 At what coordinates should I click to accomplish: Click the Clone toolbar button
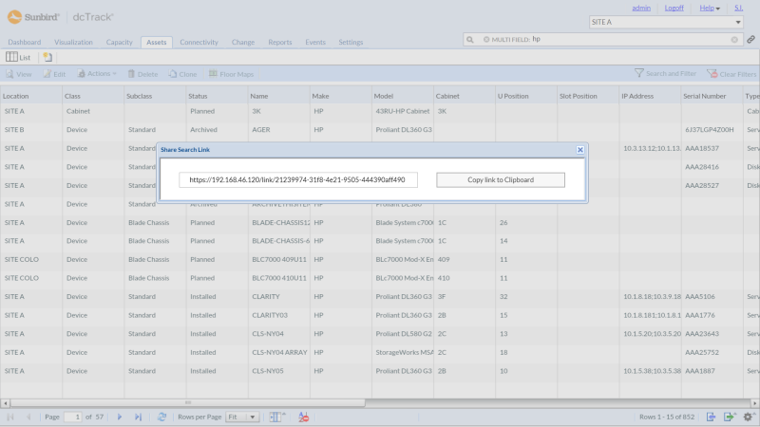(x=182, y=74)
